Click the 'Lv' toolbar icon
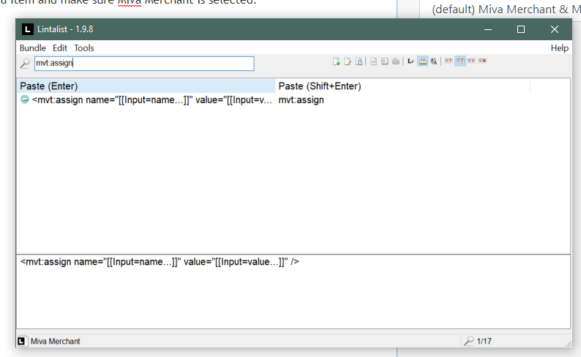 pos(411,61)
